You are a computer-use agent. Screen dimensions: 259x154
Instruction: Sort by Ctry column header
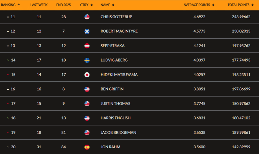pos(85,5)
